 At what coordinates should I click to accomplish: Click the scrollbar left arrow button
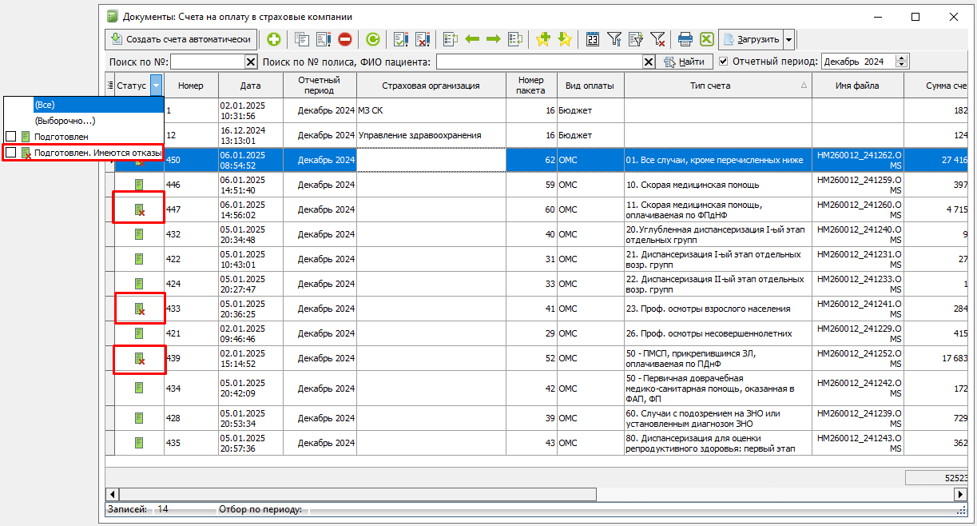(113, 494)
